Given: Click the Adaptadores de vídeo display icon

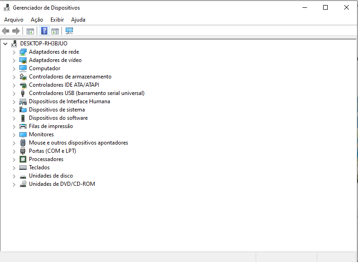Looking at the screenshot, I should pos(23,60).
